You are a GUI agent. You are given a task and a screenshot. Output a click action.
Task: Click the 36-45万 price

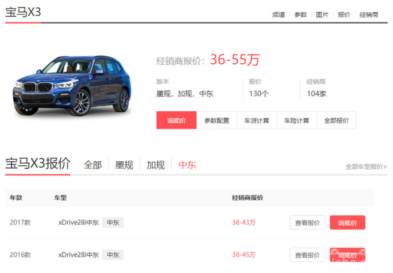click(244, 255)
